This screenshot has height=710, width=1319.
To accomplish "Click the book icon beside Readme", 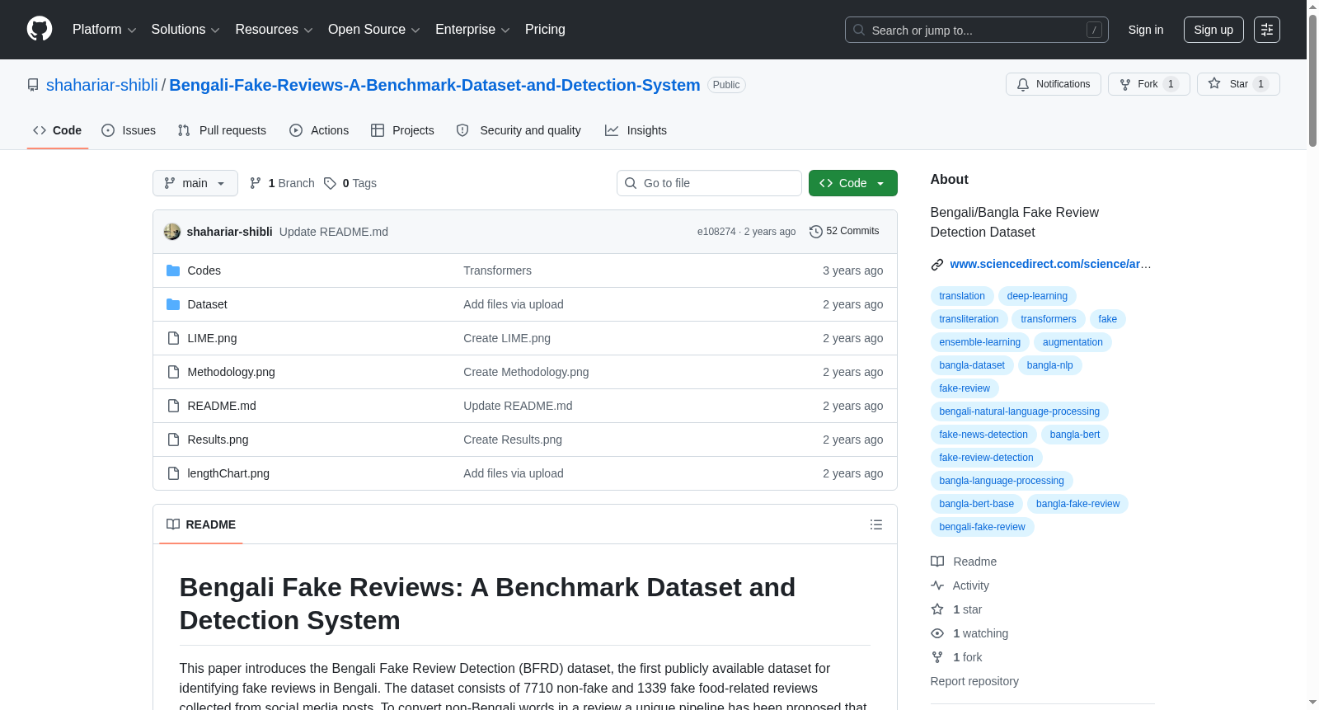I will tap(937, 562).
